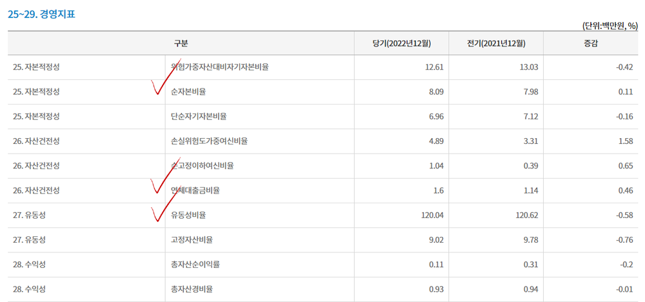This screenshot has height=302, width=645.
Task: Click the (단위:백만원, %) unit label
Action: 610,26
